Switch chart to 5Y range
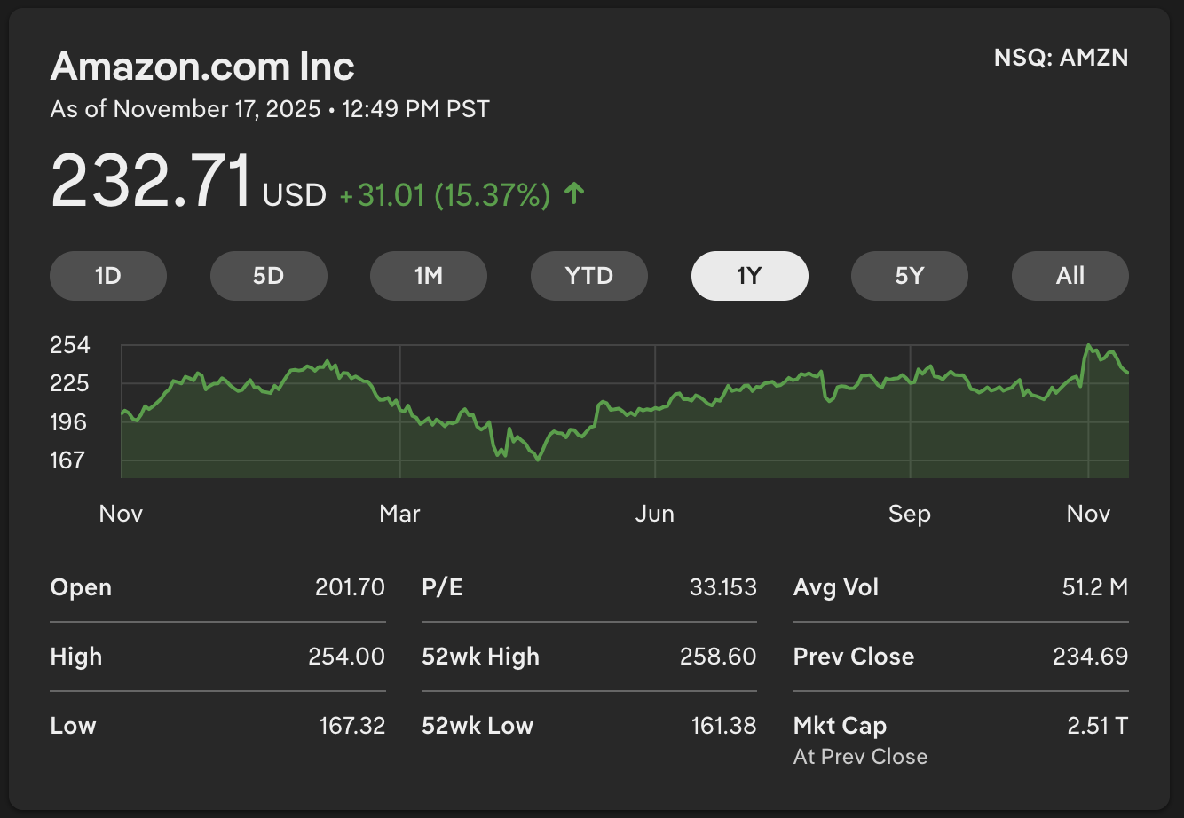The image size is (1184, 818). pyautogui.click(x=910, y=276)
